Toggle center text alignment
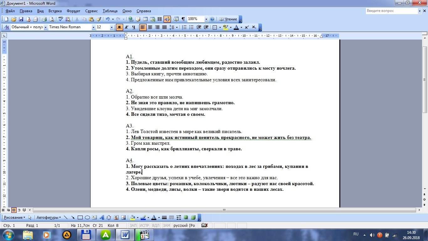The image size is (428, 241). 150,27
